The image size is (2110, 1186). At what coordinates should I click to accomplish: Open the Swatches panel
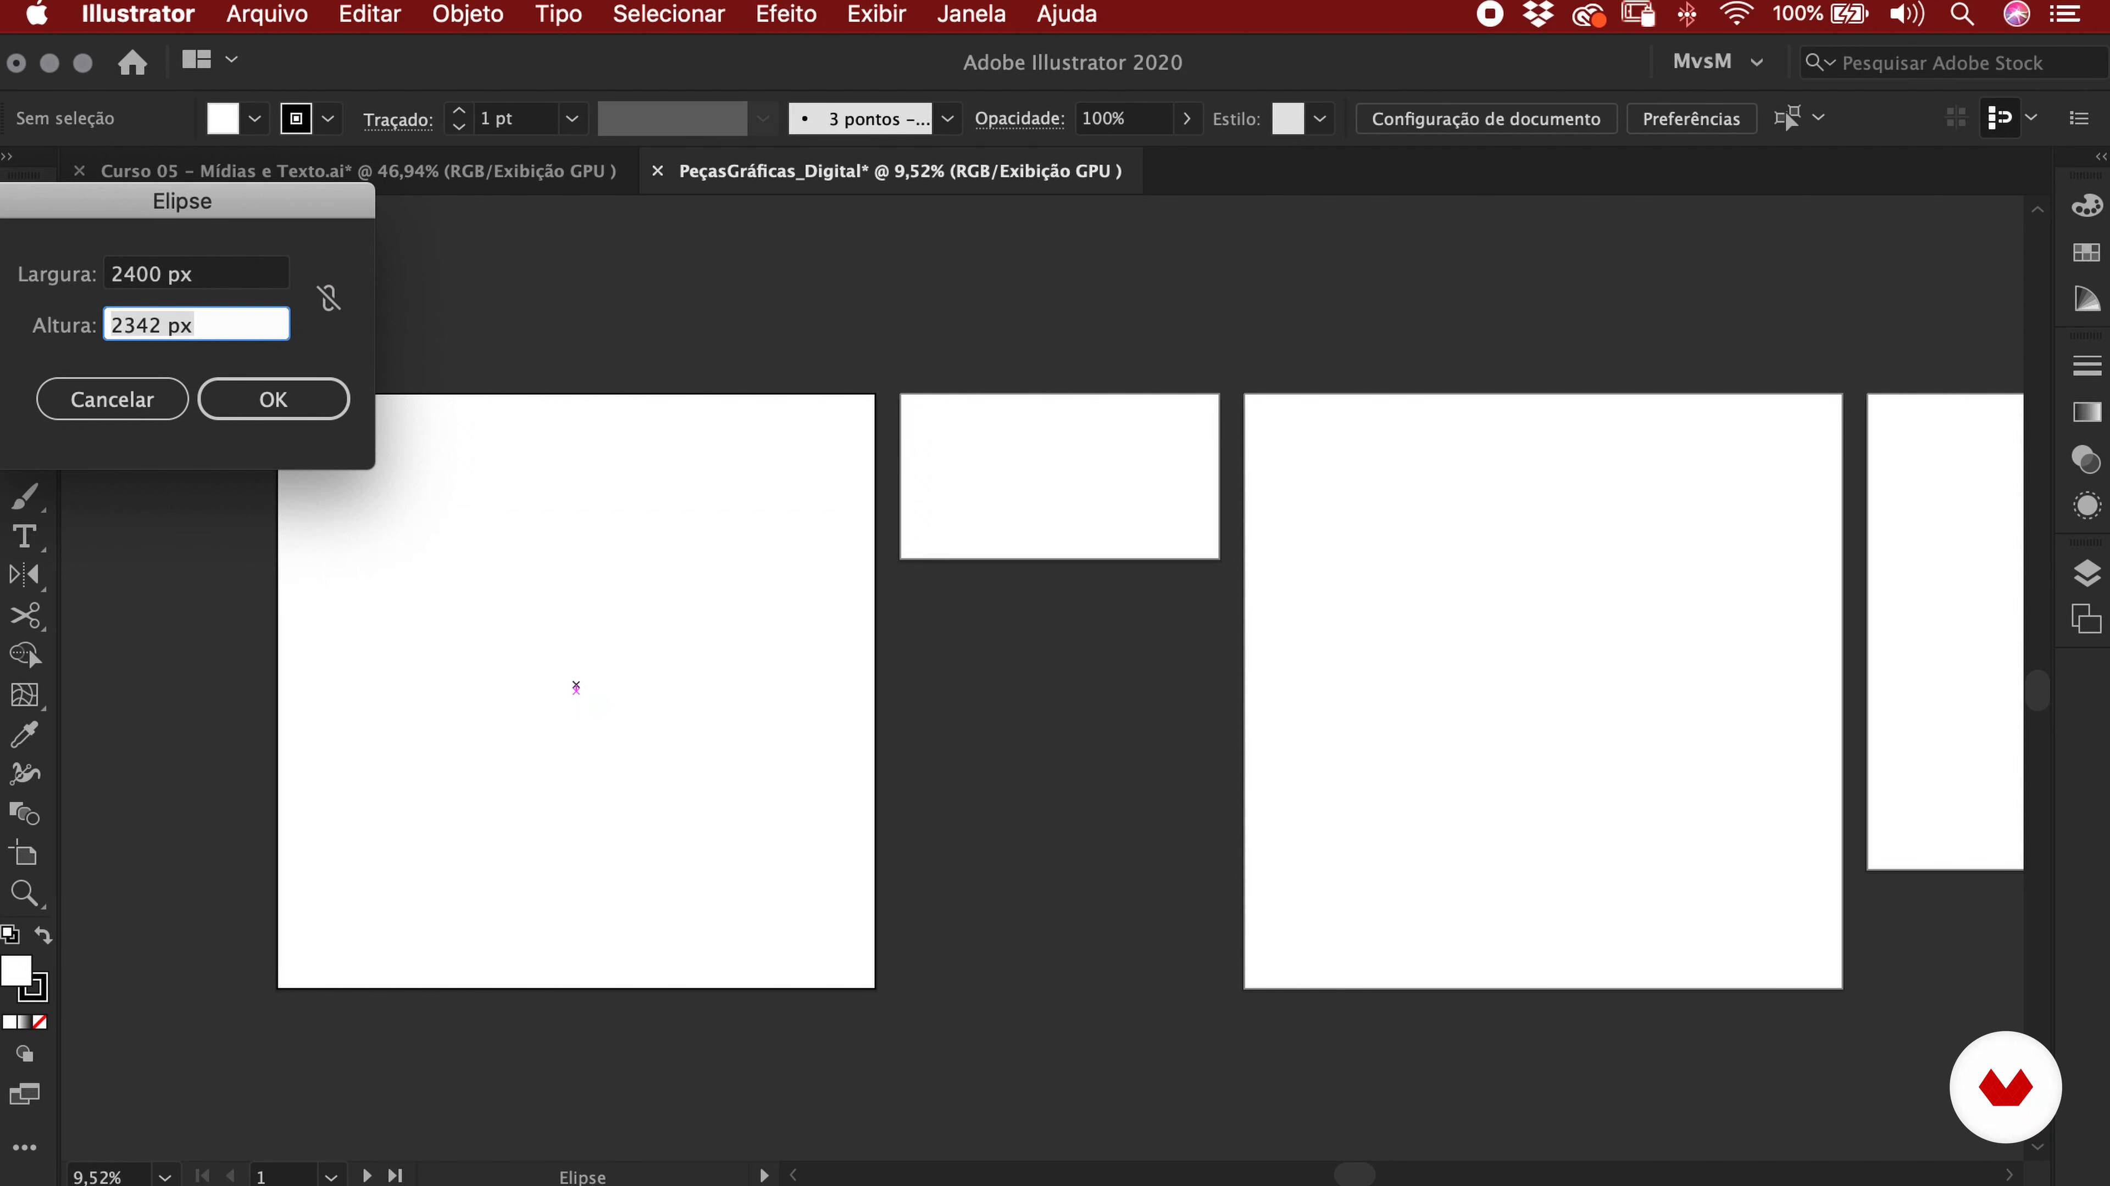[x=2086, y=252]
